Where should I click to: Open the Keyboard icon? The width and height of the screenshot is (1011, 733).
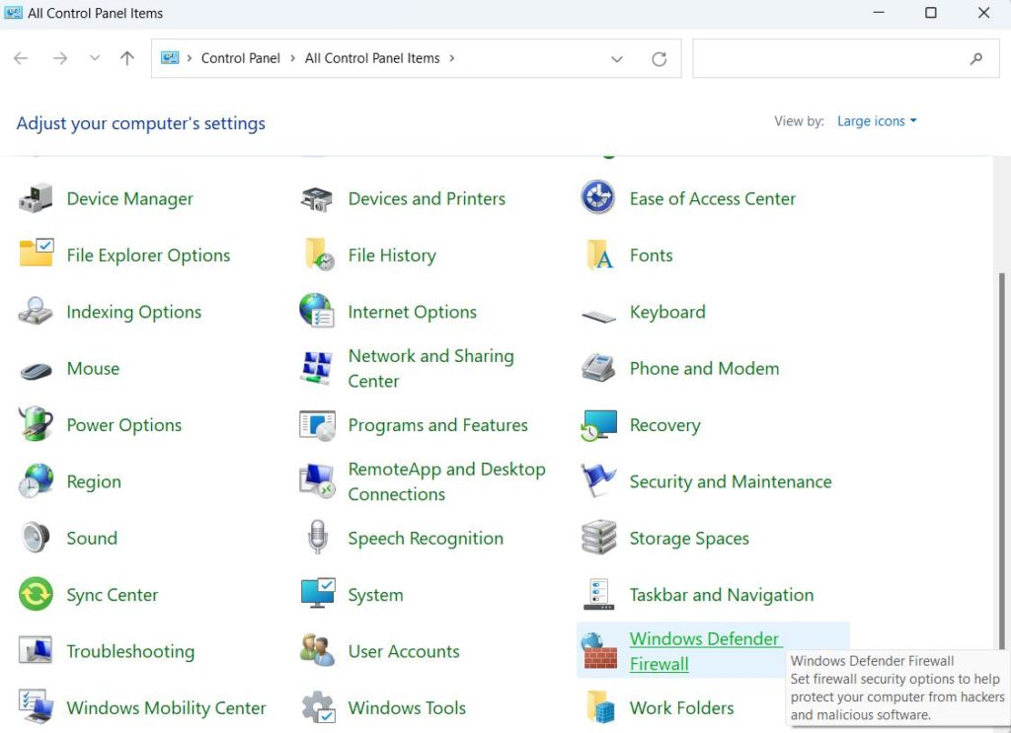598,316
